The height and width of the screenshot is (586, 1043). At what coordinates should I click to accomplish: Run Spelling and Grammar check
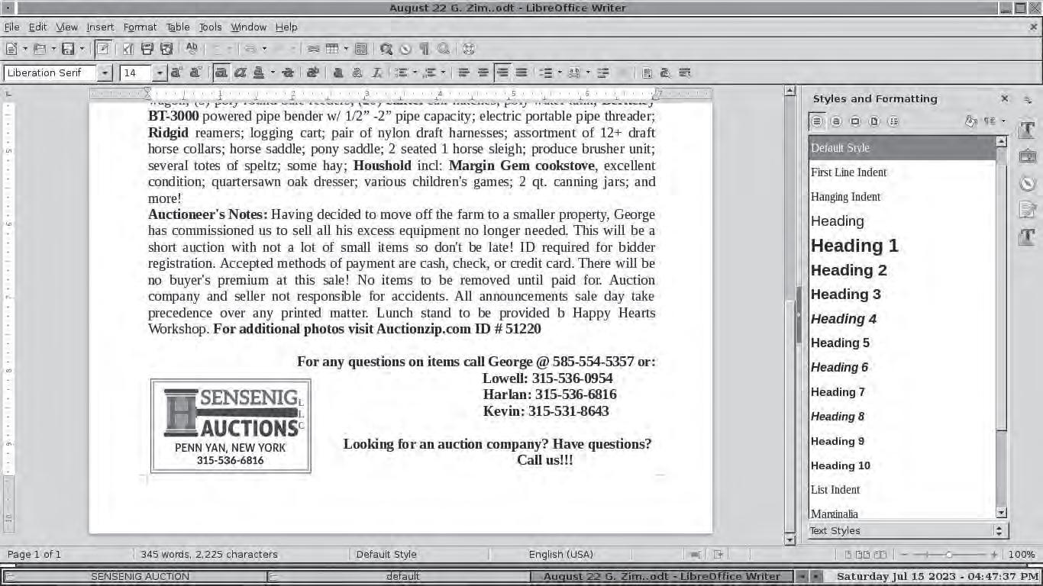pyautogui.click(x=192, y=49)
